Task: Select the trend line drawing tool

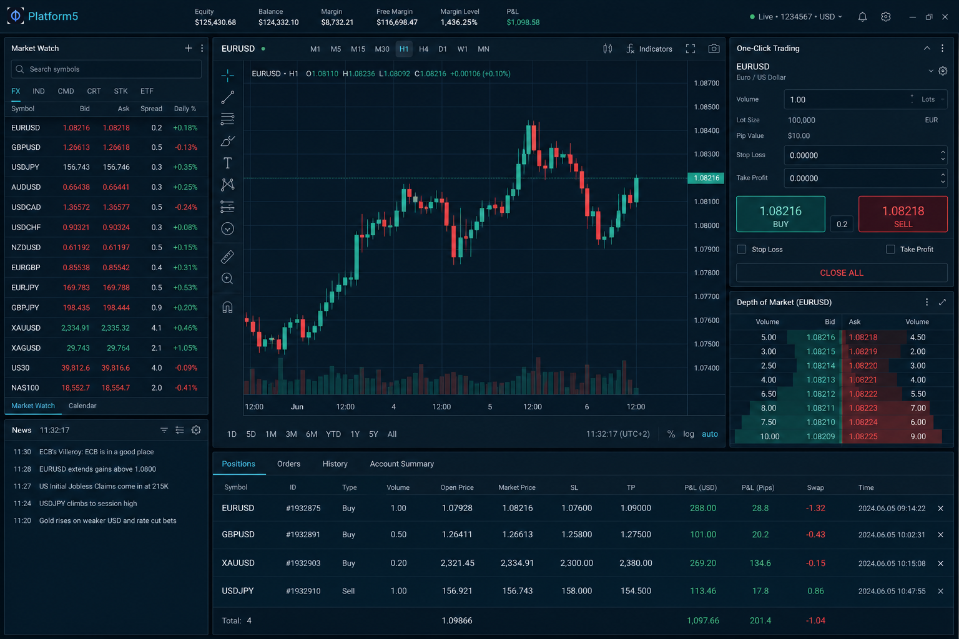Action: [x=227, y=97]
